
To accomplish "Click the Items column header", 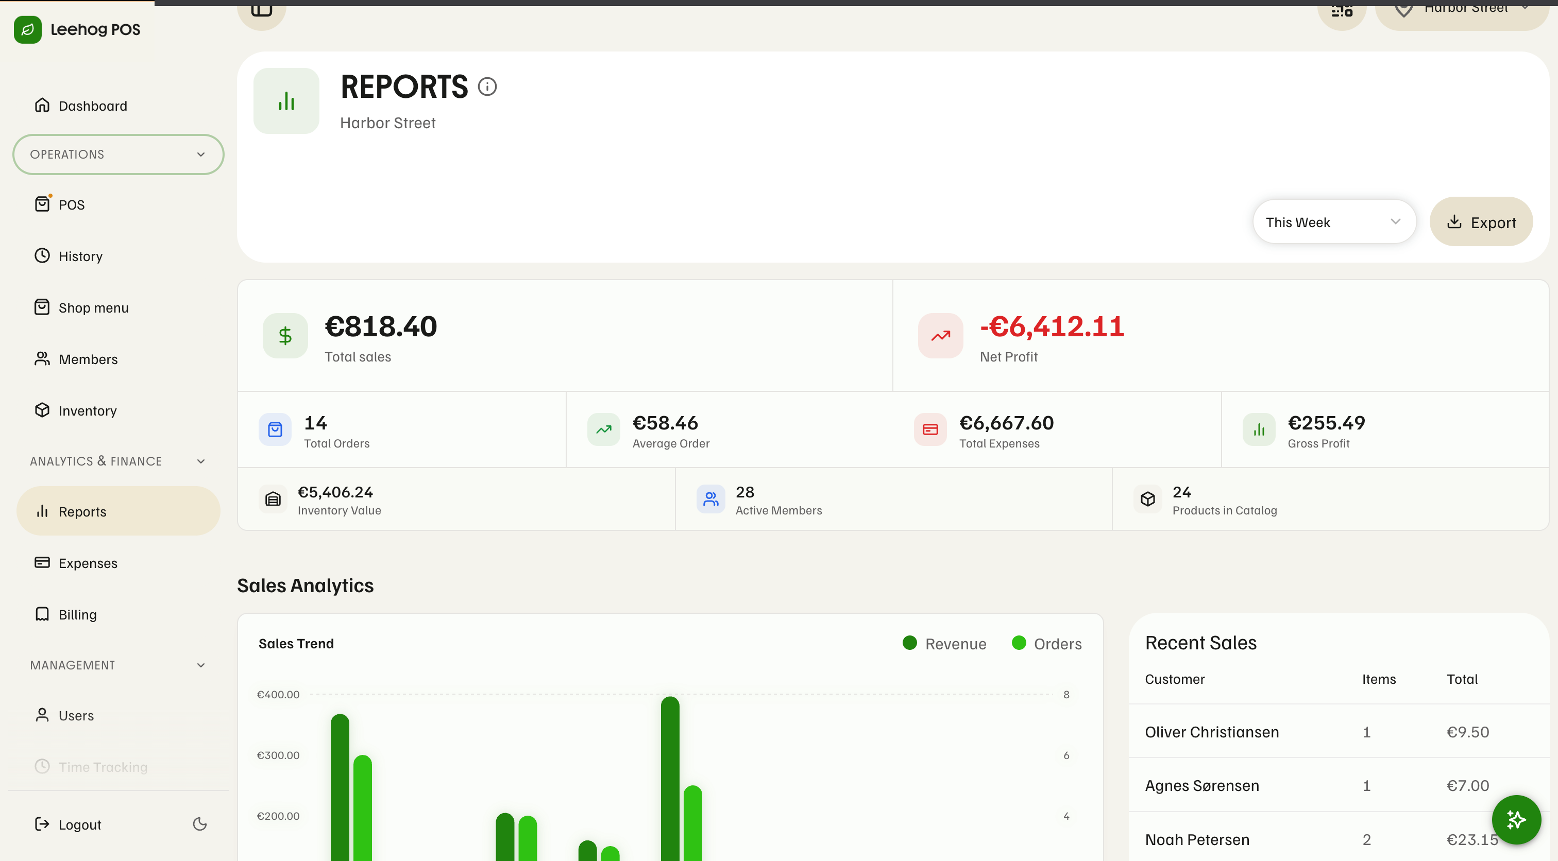I will click(1379, 679).
